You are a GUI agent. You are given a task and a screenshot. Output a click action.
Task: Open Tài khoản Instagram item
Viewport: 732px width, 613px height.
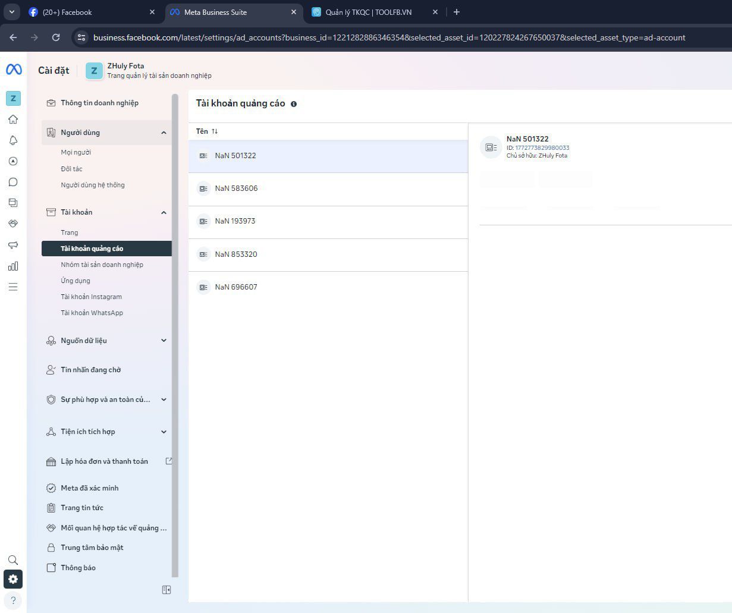[91, 297]
